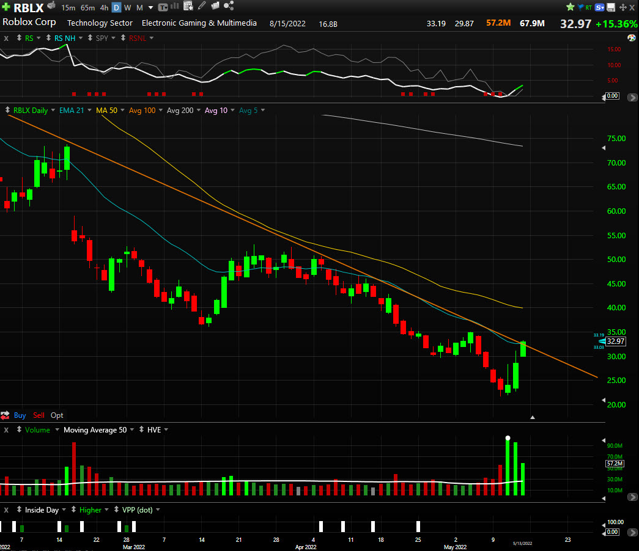Click the RS pane scroll arrow button

[x=632, y=97]
